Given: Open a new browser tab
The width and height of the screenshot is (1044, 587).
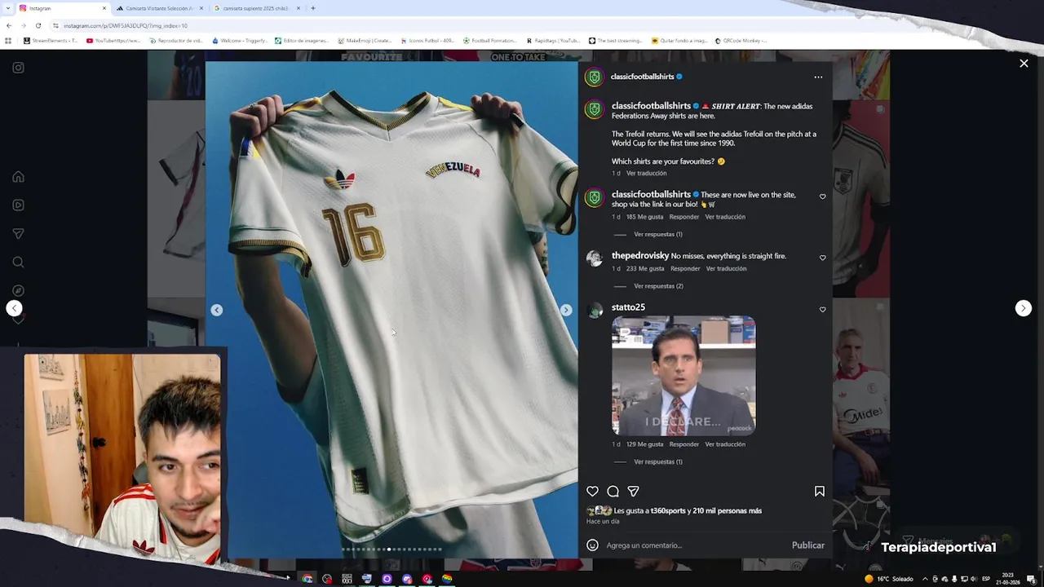Looking at the screenshot, I should [313, 8].
